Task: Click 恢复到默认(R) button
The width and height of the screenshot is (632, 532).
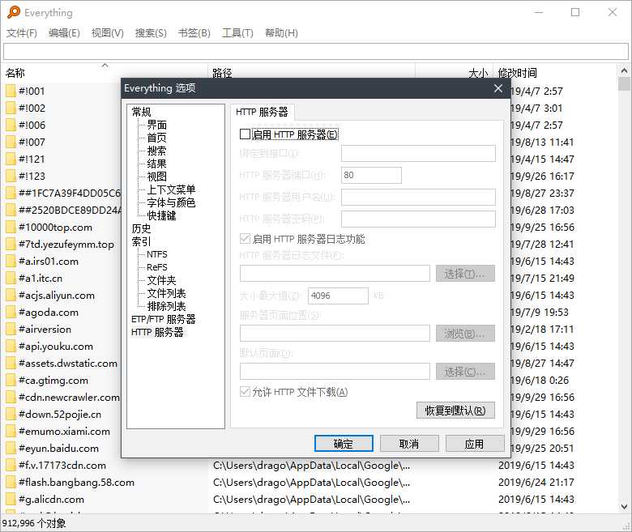Action: [455, 411]
